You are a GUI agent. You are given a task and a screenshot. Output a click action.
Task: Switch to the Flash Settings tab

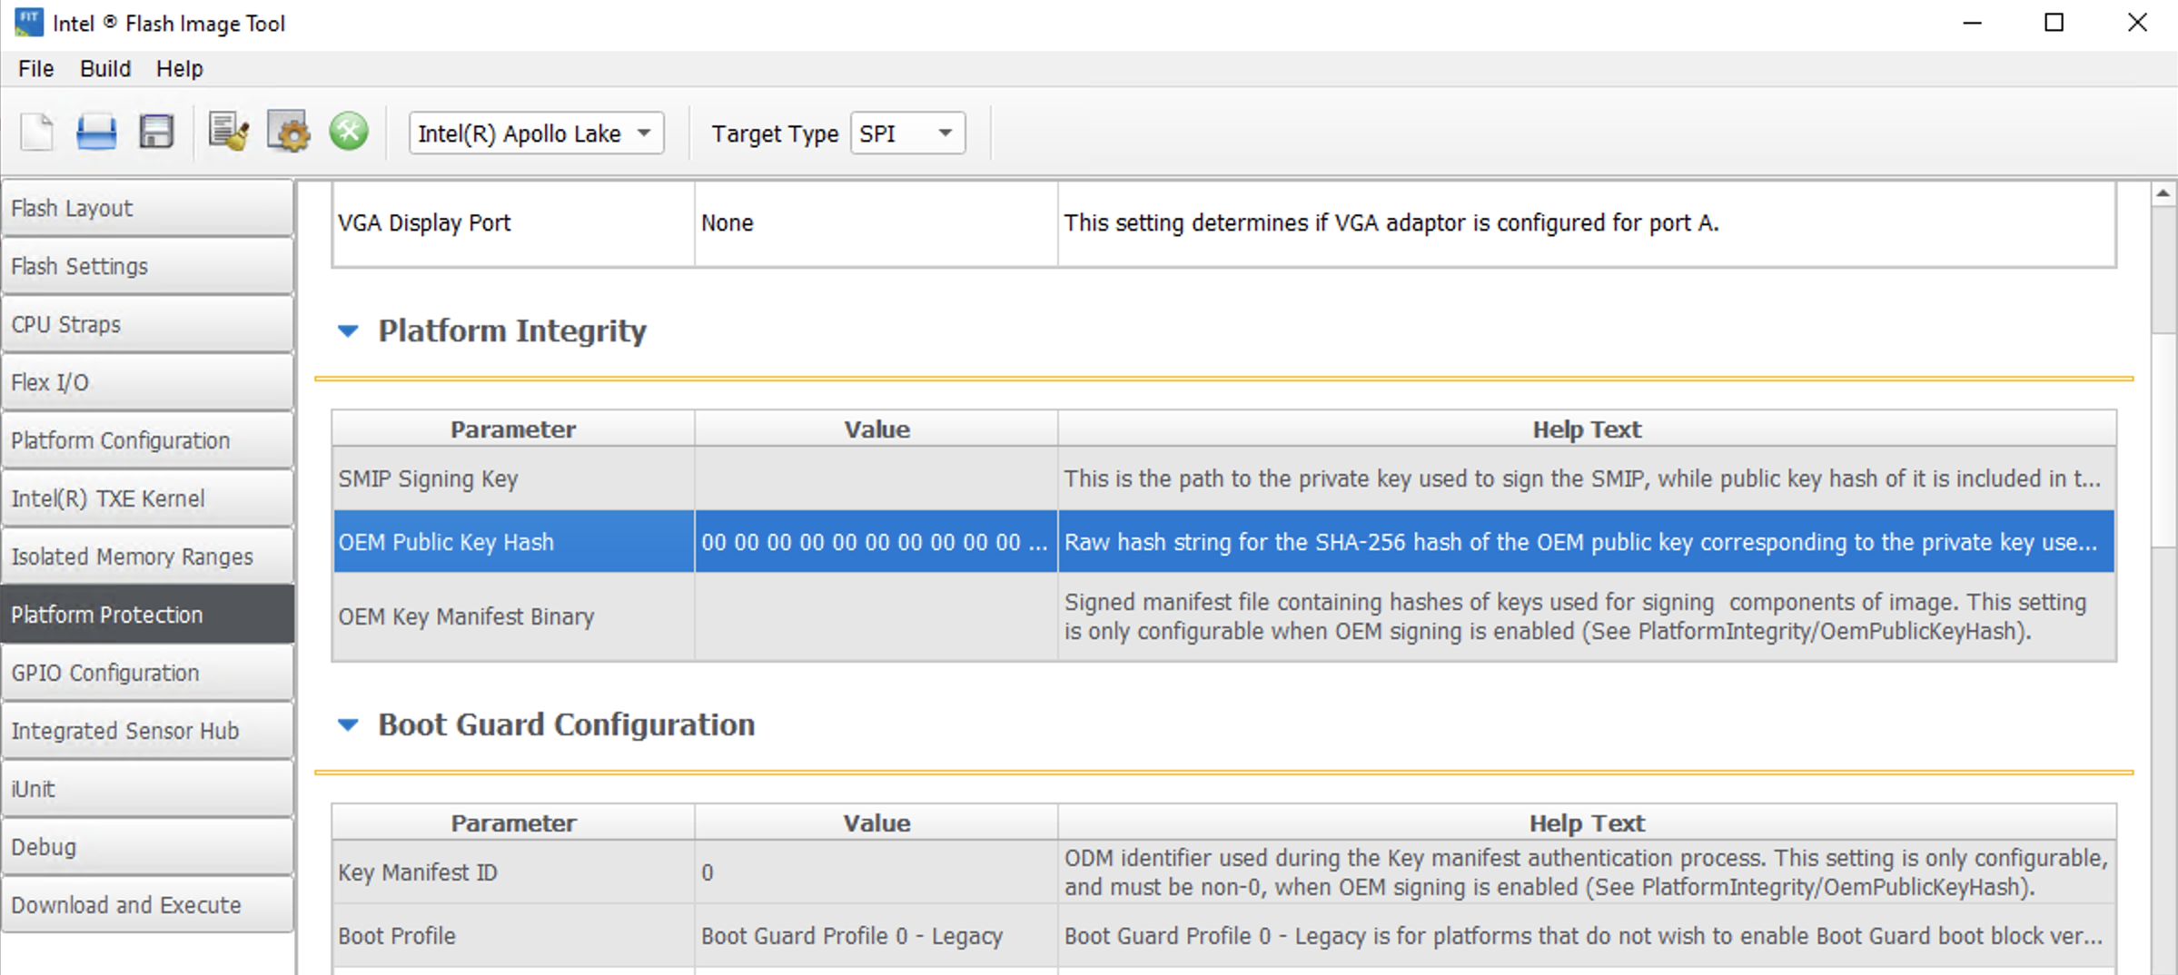click(x=147, y=266)
